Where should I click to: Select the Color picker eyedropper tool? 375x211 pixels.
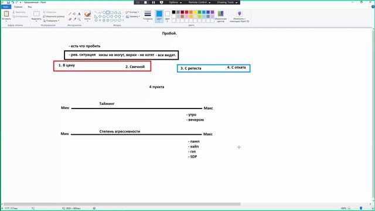[74, 19]
